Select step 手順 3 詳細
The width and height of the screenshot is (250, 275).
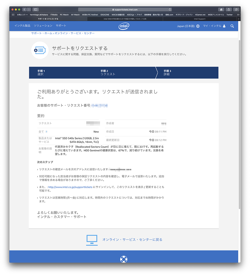coord(167,73)
